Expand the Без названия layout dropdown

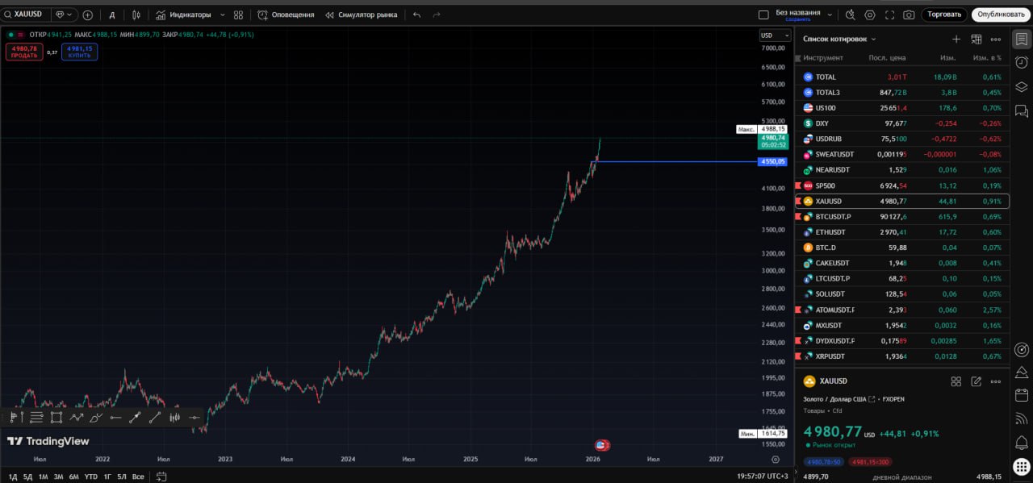point(828,15)
